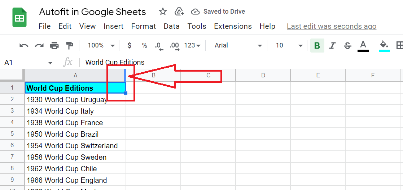The image size is (403, 190).
Task: Select cell 1938 World Cup France
Action: [75, 122]
